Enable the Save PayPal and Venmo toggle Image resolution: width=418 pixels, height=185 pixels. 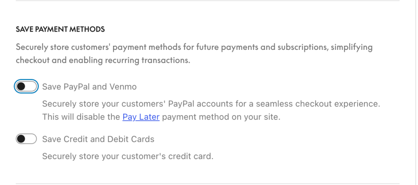coord(26,87)
